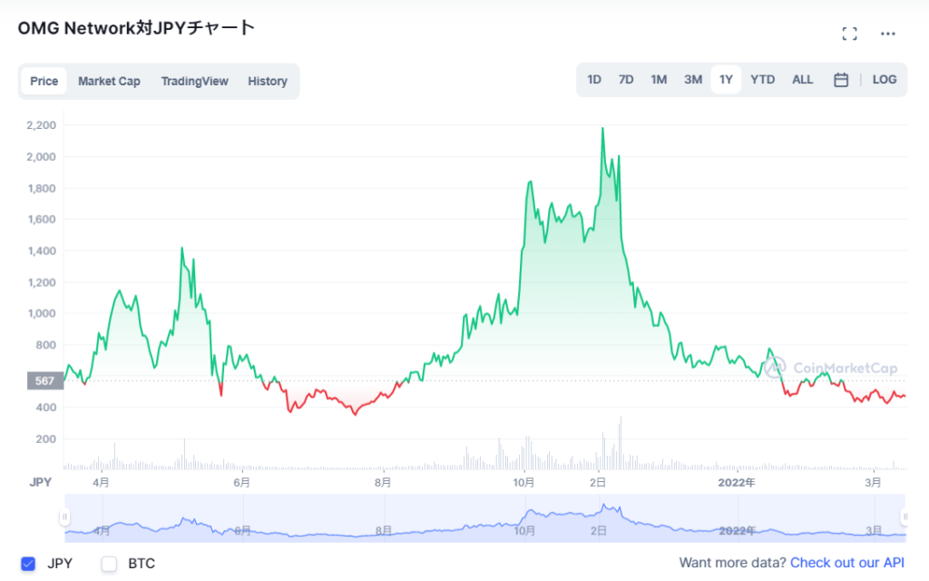The height and width of the screenshot is (581, 929).
Task: Open the three-dot more options menu
Action: tap(887, 34)
